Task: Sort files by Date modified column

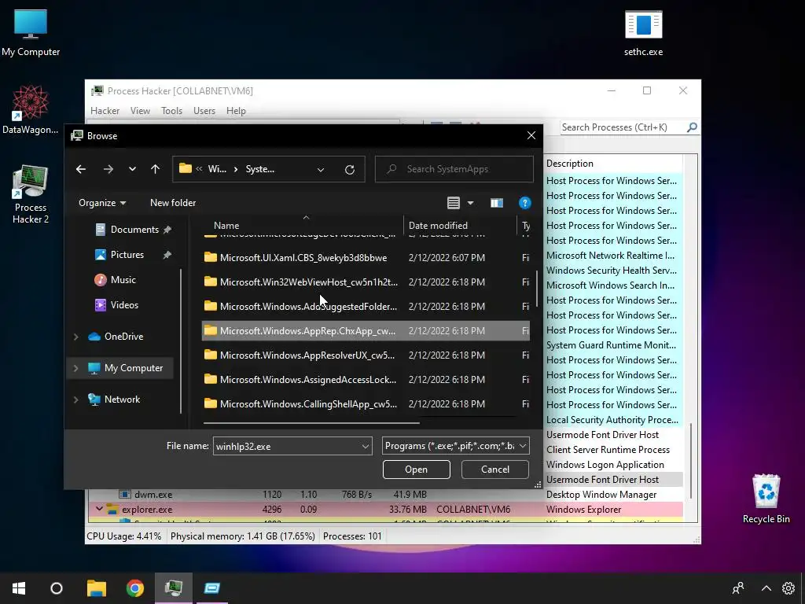Action: pos(438,226)
